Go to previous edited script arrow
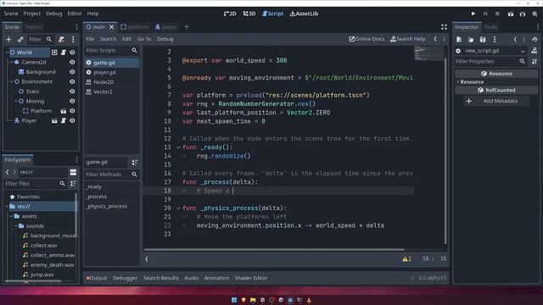 coord(435,39)
